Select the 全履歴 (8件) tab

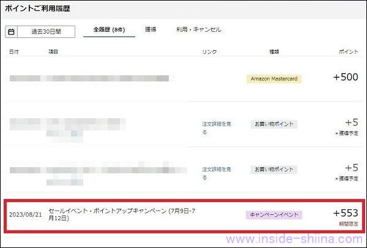tap(109, 30)
